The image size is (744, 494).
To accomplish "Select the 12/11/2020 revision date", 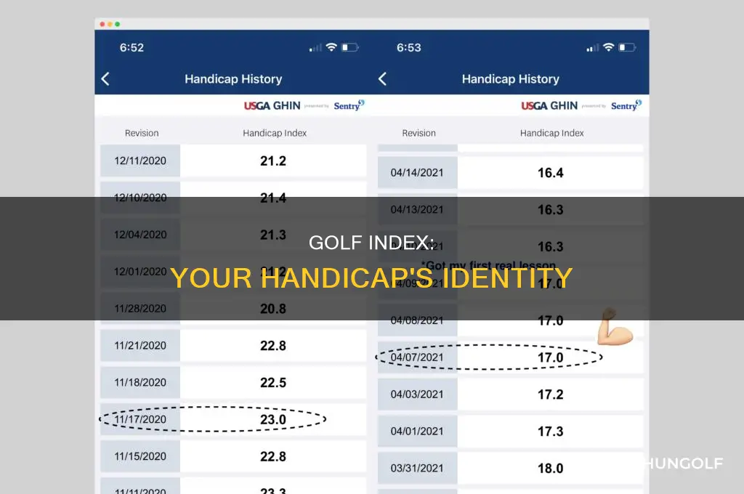I will pos(140,161).
